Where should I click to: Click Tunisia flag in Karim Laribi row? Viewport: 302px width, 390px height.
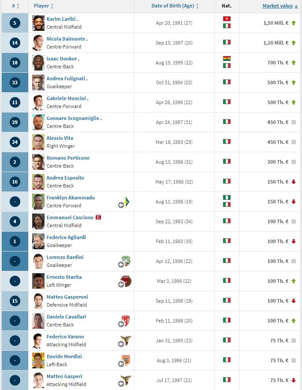pyautogui.click(x=227, y=19)
